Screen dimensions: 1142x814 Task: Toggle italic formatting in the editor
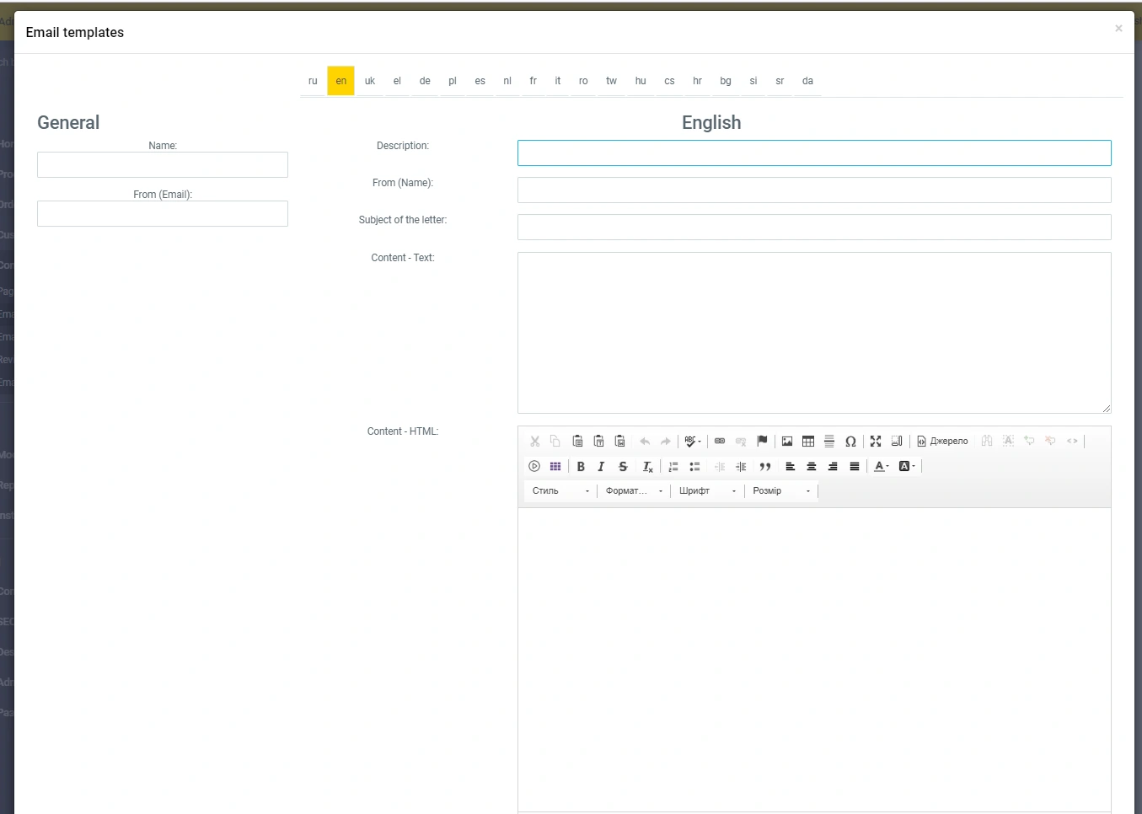click(x=601, y=467)
